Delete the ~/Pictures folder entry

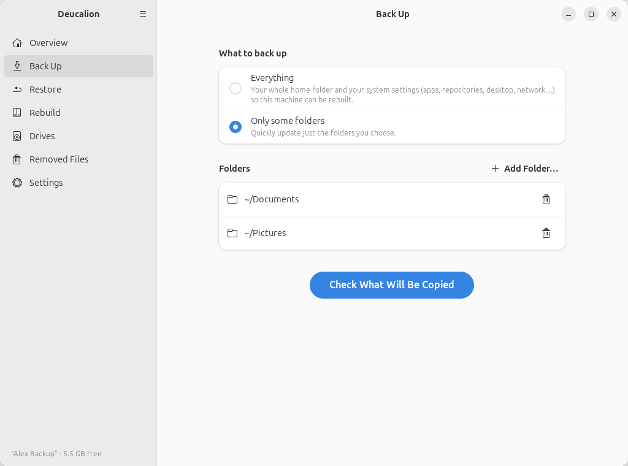pos(546,233)
